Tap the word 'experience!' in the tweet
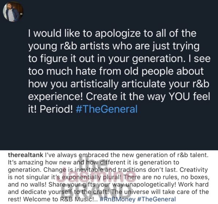Viewport: 218px width, 204px height. tap(56, 97)
